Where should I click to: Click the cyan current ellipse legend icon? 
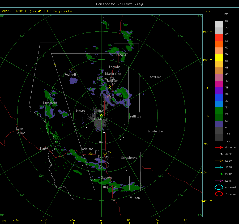coord(219,187)
